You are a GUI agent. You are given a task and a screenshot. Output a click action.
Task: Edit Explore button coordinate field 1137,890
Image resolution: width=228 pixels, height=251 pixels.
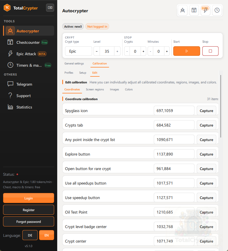[x=174, y=154]
